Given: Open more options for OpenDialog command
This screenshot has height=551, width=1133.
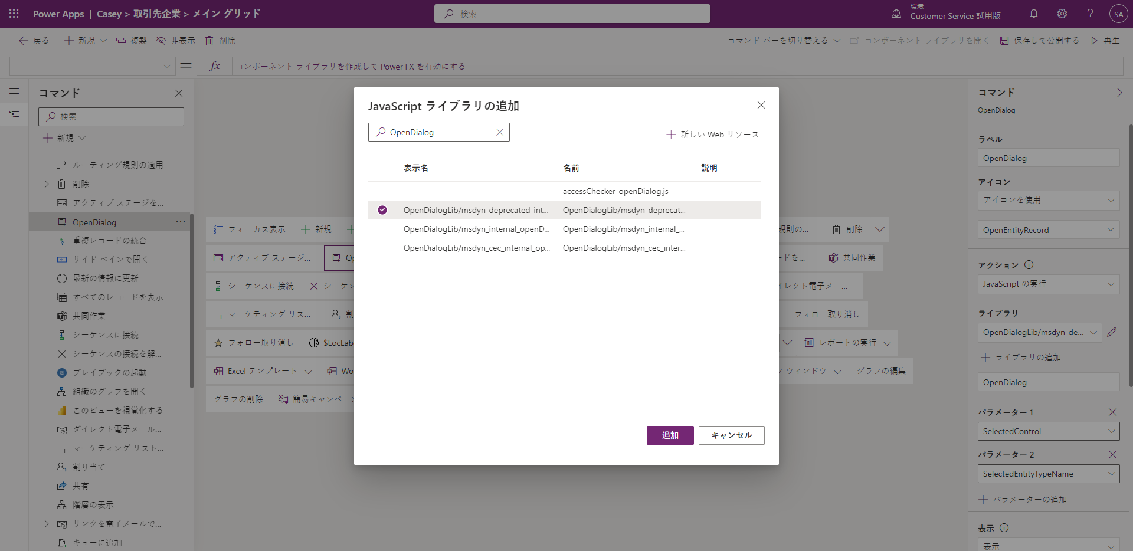Looking at the screenshot, I should pyautogui.click(x=180, y=221).
